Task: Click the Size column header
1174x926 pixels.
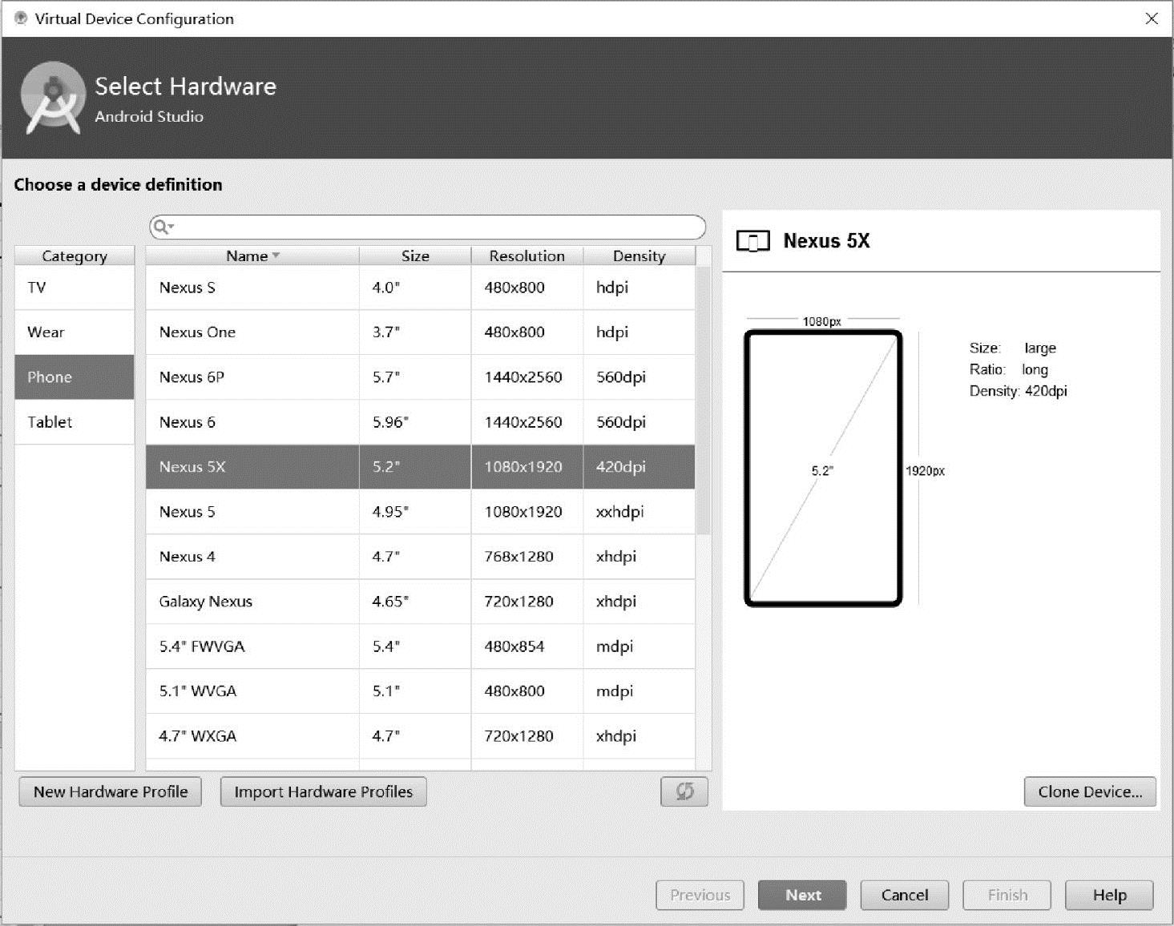Action: [415, 256]
